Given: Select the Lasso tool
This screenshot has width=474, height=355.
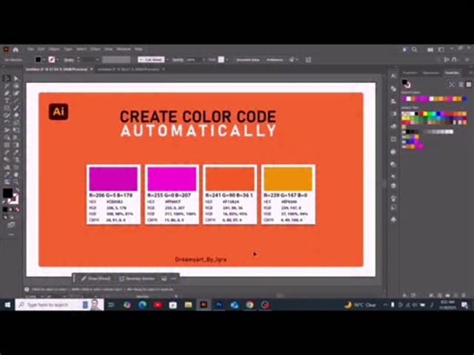Looking at the screenshot, I should (x=15, y=86).
